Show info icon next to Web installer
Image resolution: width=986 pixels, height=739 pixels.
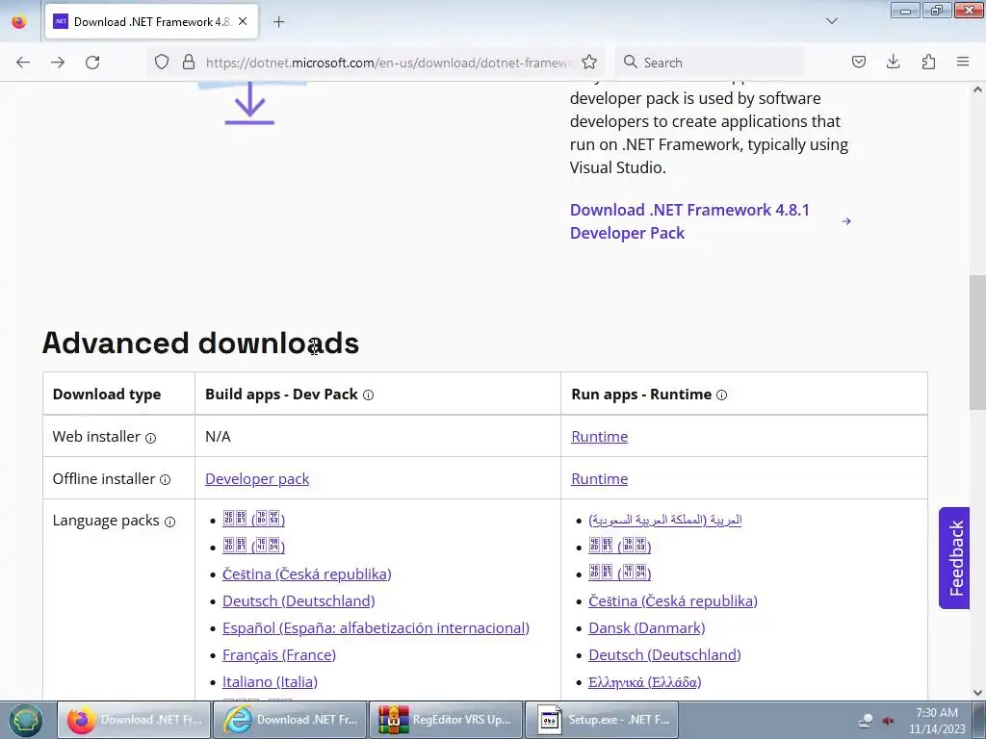point(151,438)
